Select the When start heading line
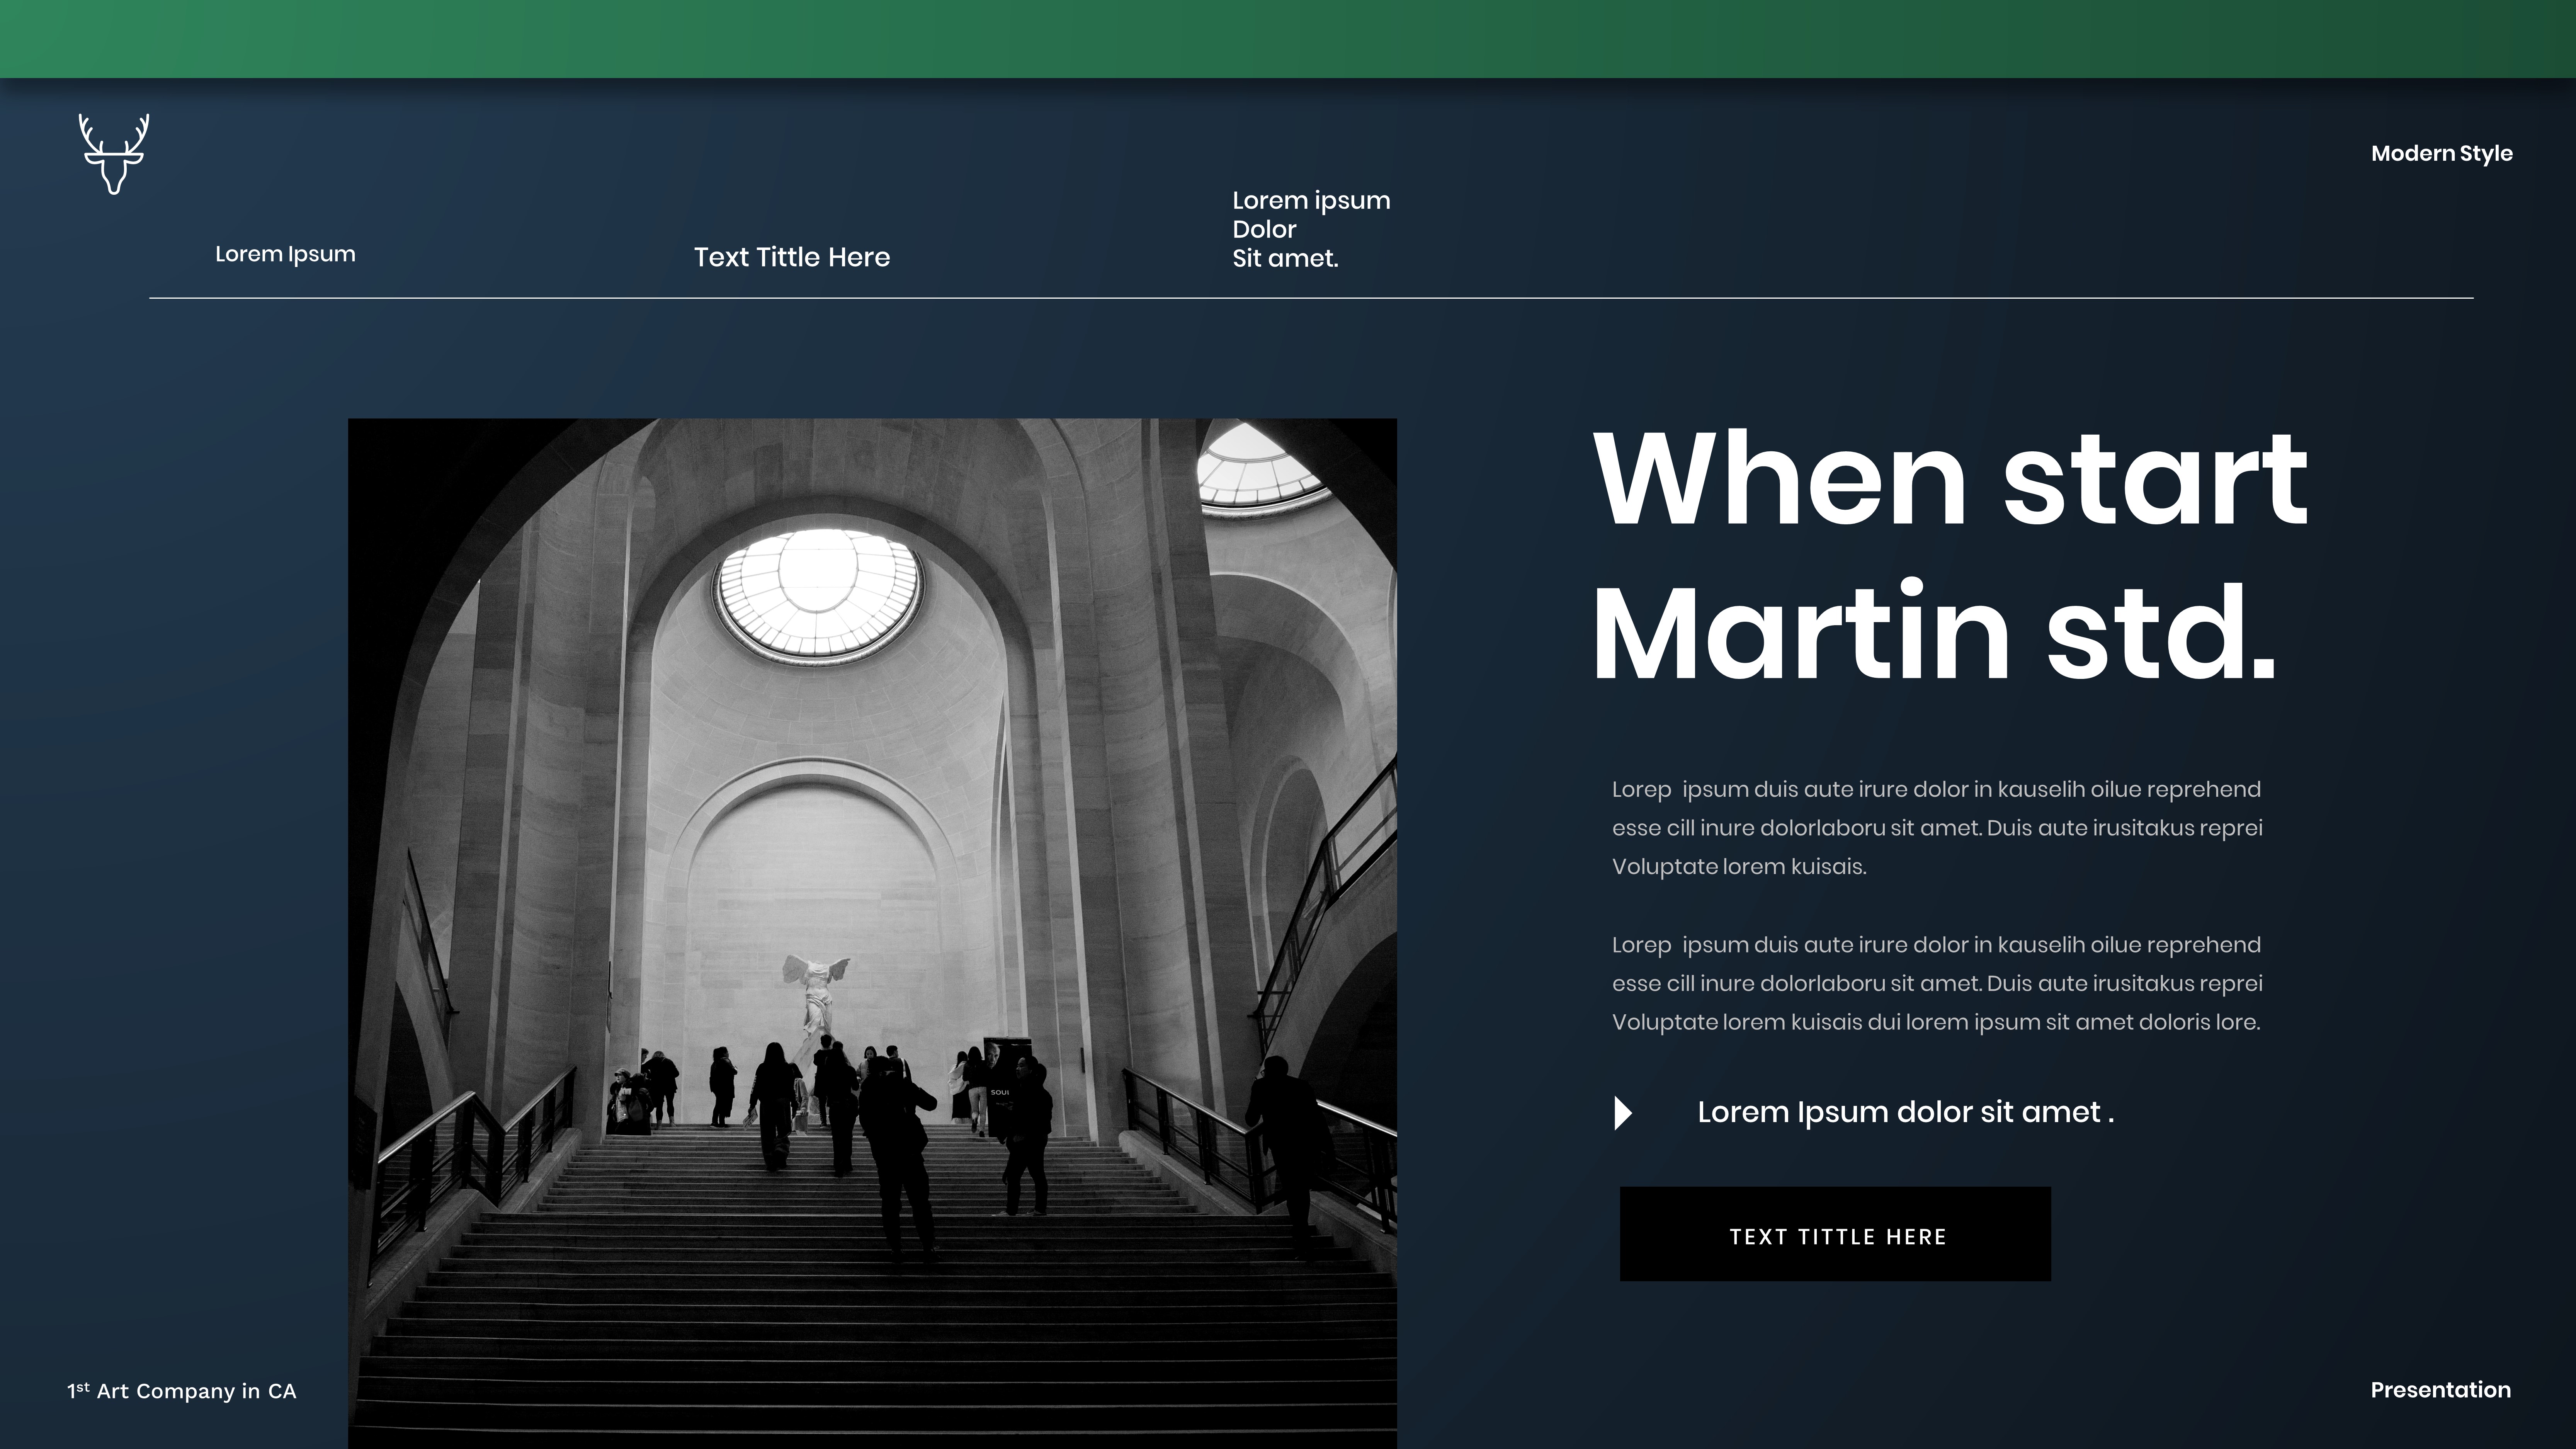 click(1950, 479)
